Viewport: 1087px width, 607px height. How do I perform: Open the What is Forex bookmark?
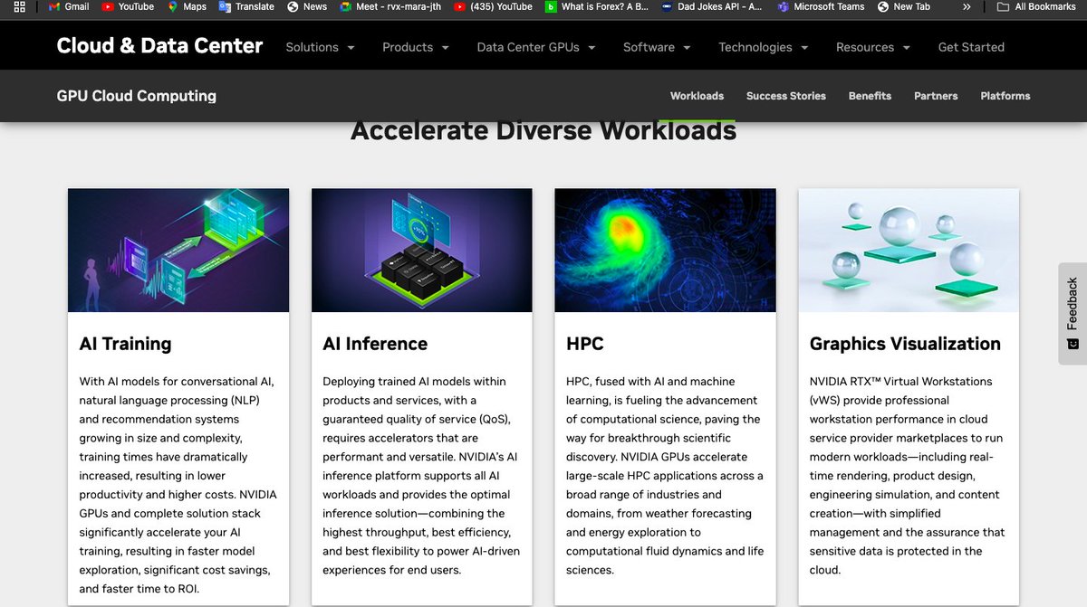[x=597, y=6]
